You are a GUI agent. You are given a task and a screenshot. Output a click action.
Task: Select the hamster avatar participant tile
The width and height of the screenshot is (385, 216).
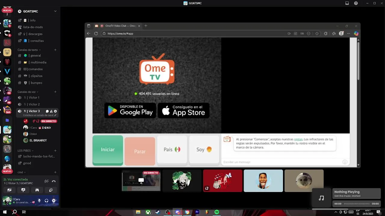click(x=304, y=181)
